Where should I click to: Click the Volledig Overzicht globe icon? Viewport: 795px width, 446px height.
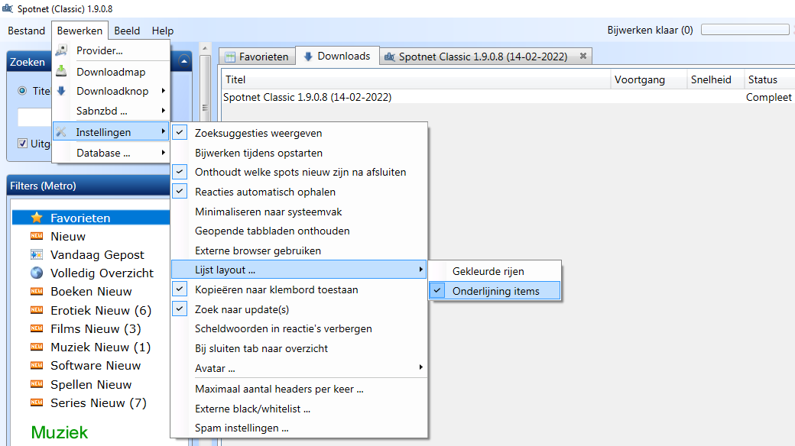tap(37, 273)
